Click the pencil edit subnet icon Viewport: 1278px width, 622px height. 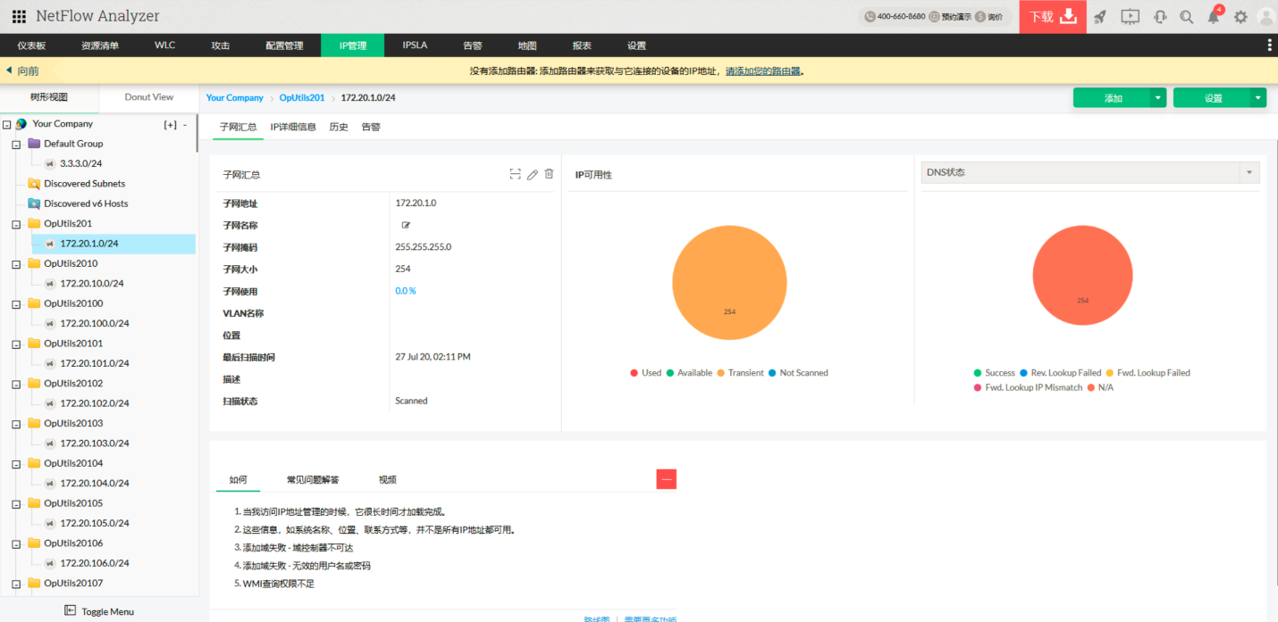[533, 174]
